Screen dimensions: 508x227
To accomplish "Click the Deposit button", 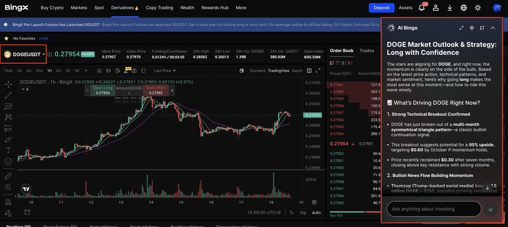I will click(x=381, y=8).
